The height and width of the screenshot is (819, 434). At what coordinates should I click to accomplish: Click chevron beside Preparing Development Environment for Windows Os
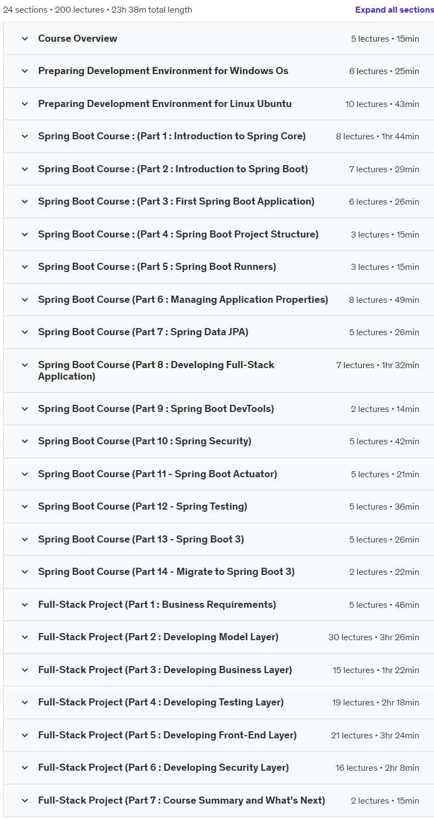[25, 71]
